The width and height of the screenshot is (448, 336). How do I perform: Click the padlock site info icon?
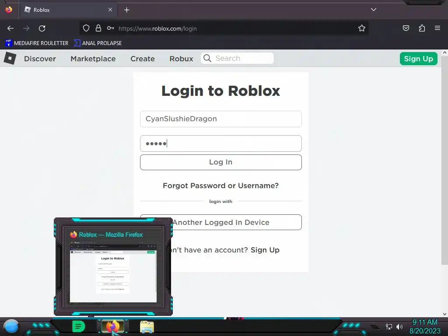click(x=98, y=28)
